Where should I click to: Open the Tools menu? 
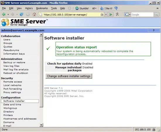point(54,8)
